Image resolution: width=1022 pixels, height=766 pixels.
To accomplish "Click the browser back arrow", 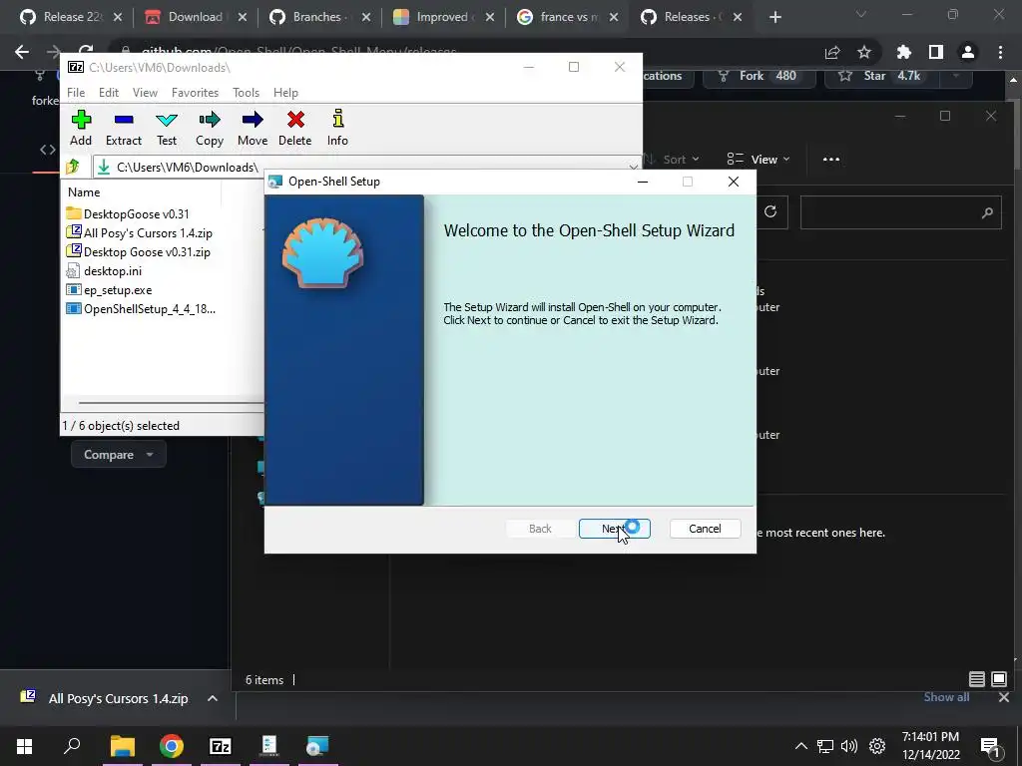I will pos(22,52).
